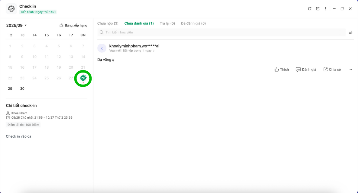Click the refresh icon in the header
358x193 pixels.
click(309, 9)
